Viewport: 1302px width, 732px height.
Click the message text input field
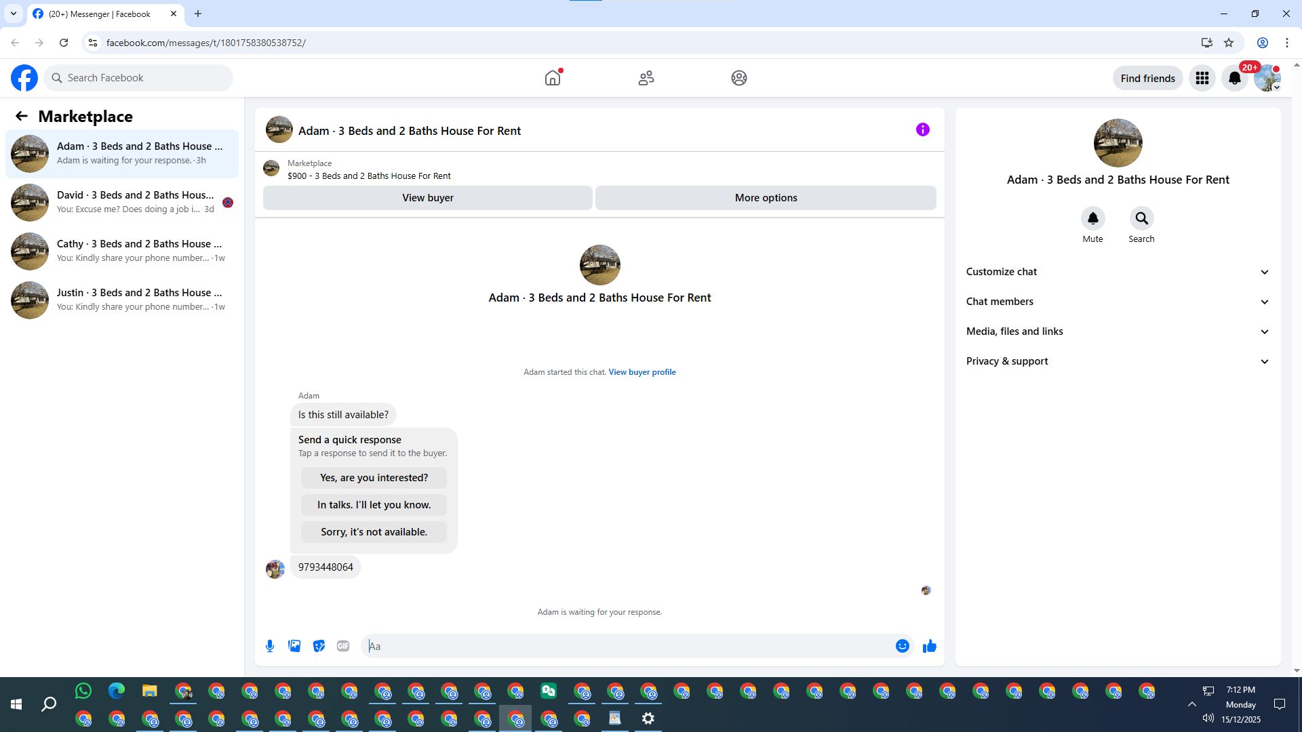click(x=629, y=646)
